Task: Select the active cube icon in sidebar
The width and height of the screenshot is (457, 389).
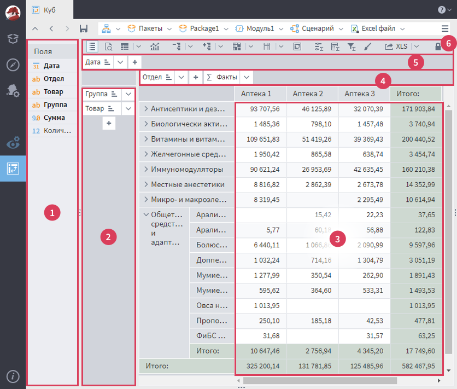Action: [x=13, y=169]
